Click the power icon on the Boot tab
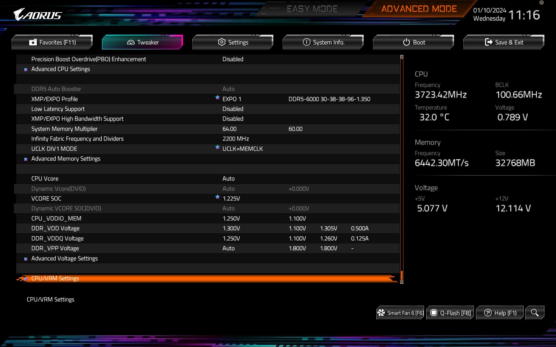The image size is (556, 347). tap(407, 42)
